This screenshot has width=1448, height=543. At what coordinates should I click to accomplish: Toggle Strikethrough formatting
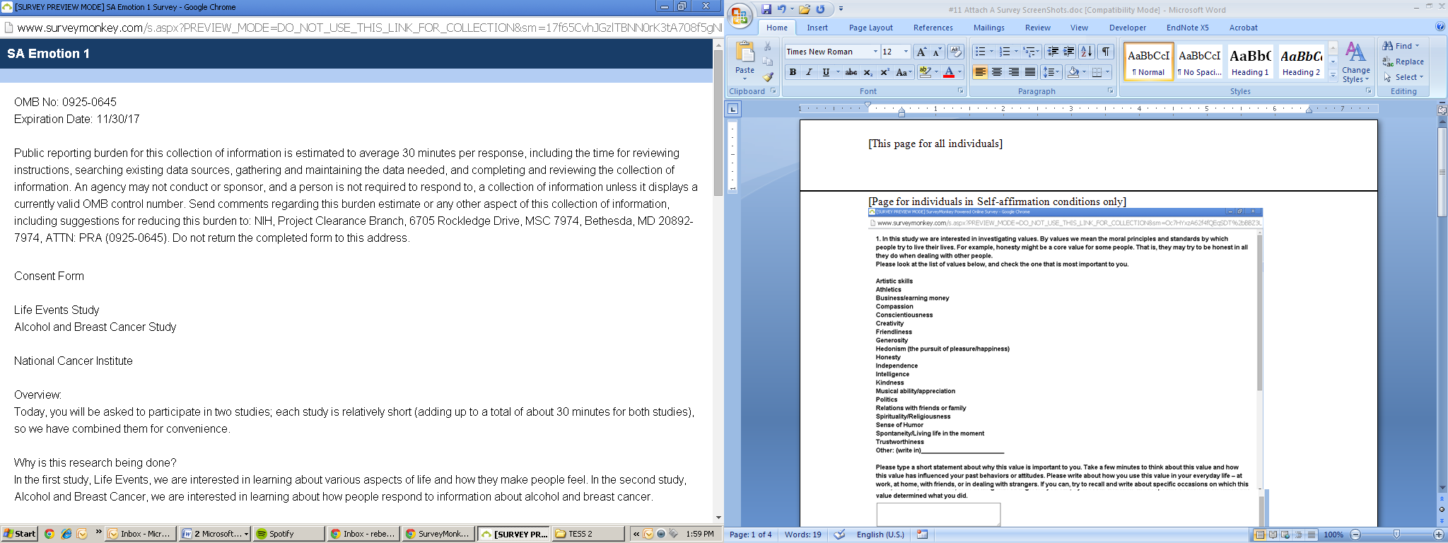tap(851, 72)
